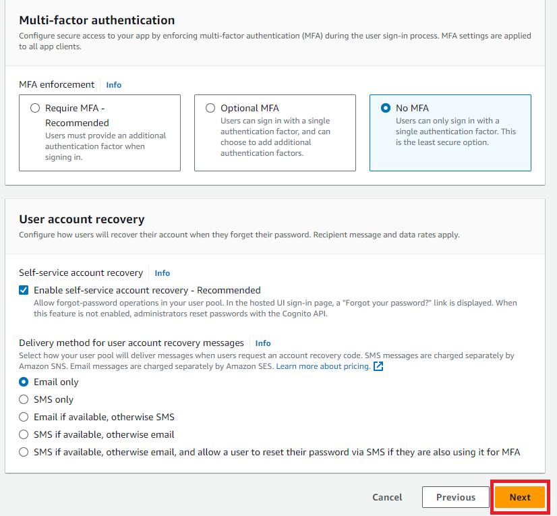Click the Cancel button
Screen dimensions: 557x516
pos(387,497)
